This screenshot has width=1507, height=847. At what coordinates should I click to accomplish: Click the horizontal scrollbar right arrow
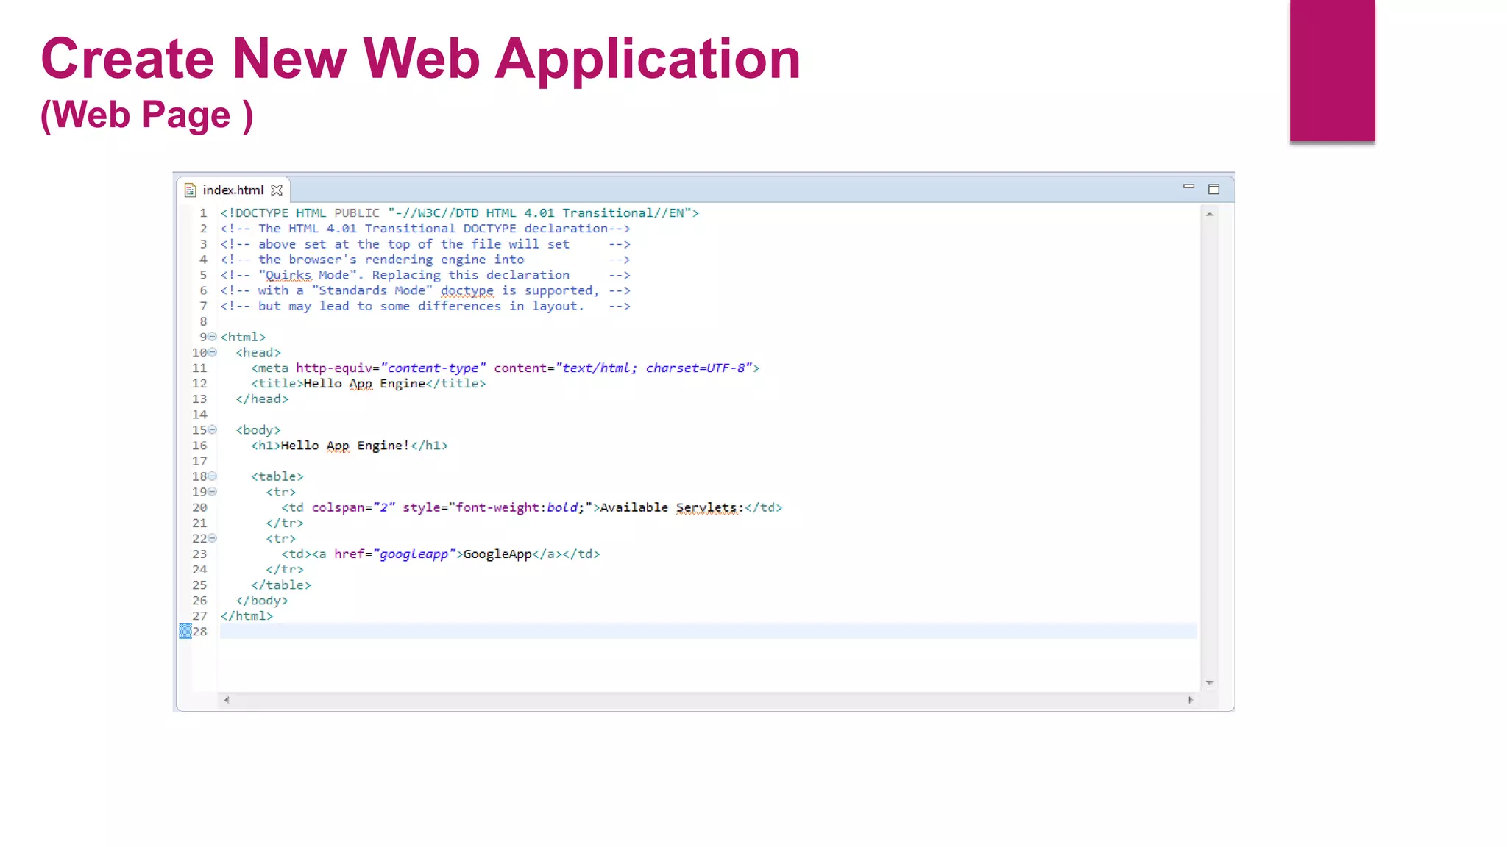pyautogui.click(x=1190, y=700)
